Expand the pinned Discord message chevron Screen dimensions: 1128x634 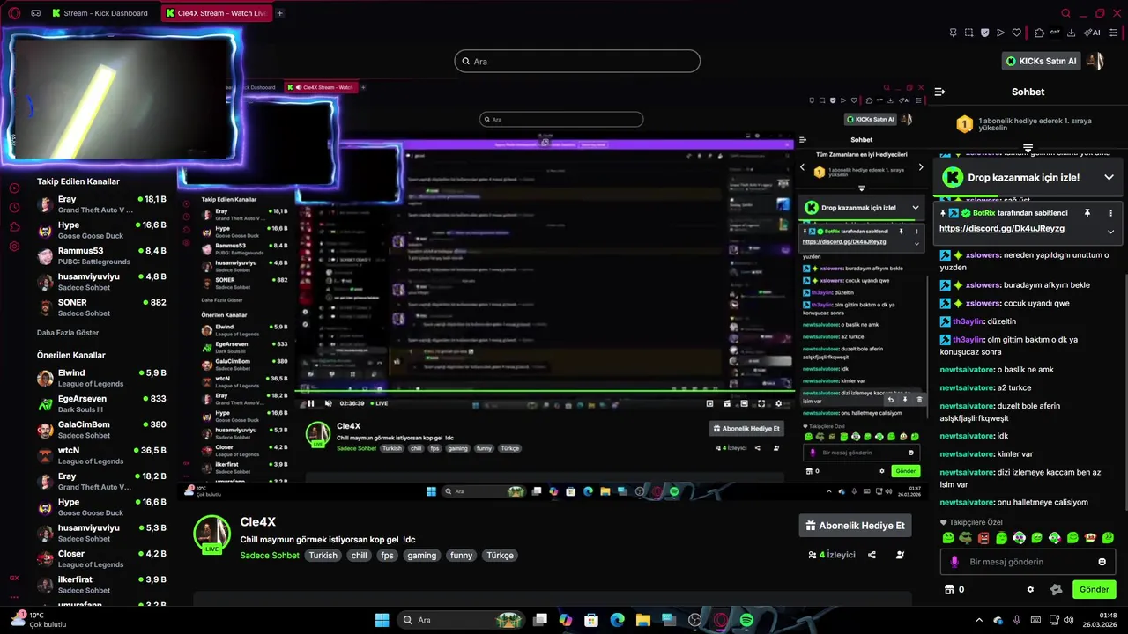(1110, 232)
